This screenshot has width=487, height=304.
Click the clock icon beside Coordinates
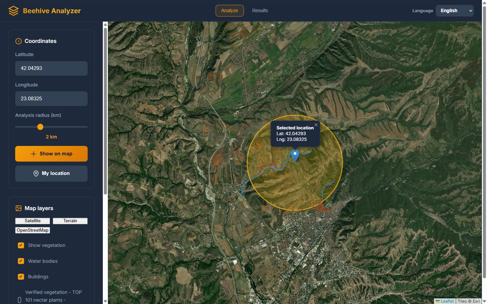tap(19, 41)
